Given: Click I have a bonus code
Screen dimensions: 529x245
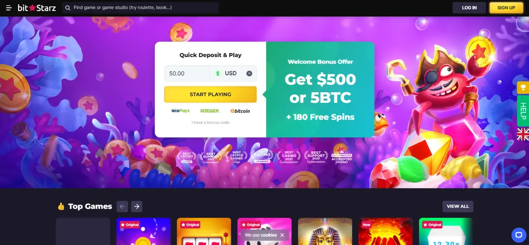Looking at the screenshot, I should (210, 122).
